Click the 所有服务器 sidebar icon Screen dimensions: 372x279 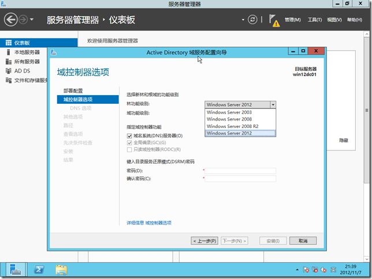pyautogui.click(x=9, y=62)
